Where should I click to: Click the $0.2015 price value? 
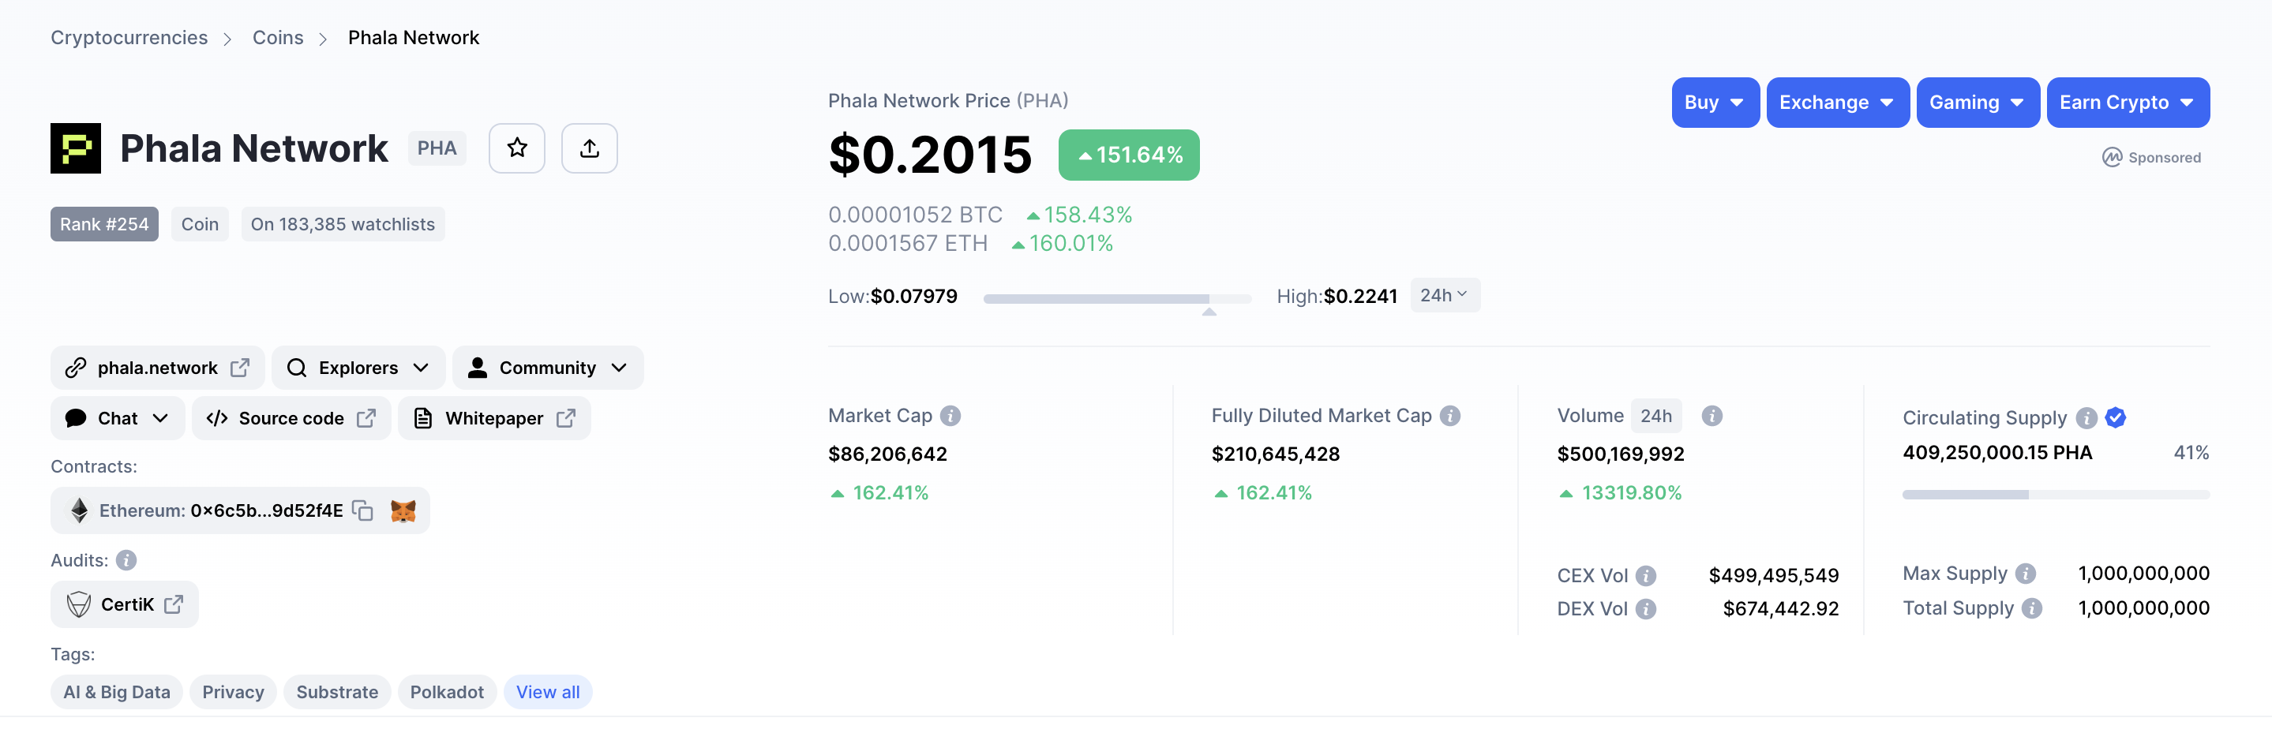(x=930, y=155)
